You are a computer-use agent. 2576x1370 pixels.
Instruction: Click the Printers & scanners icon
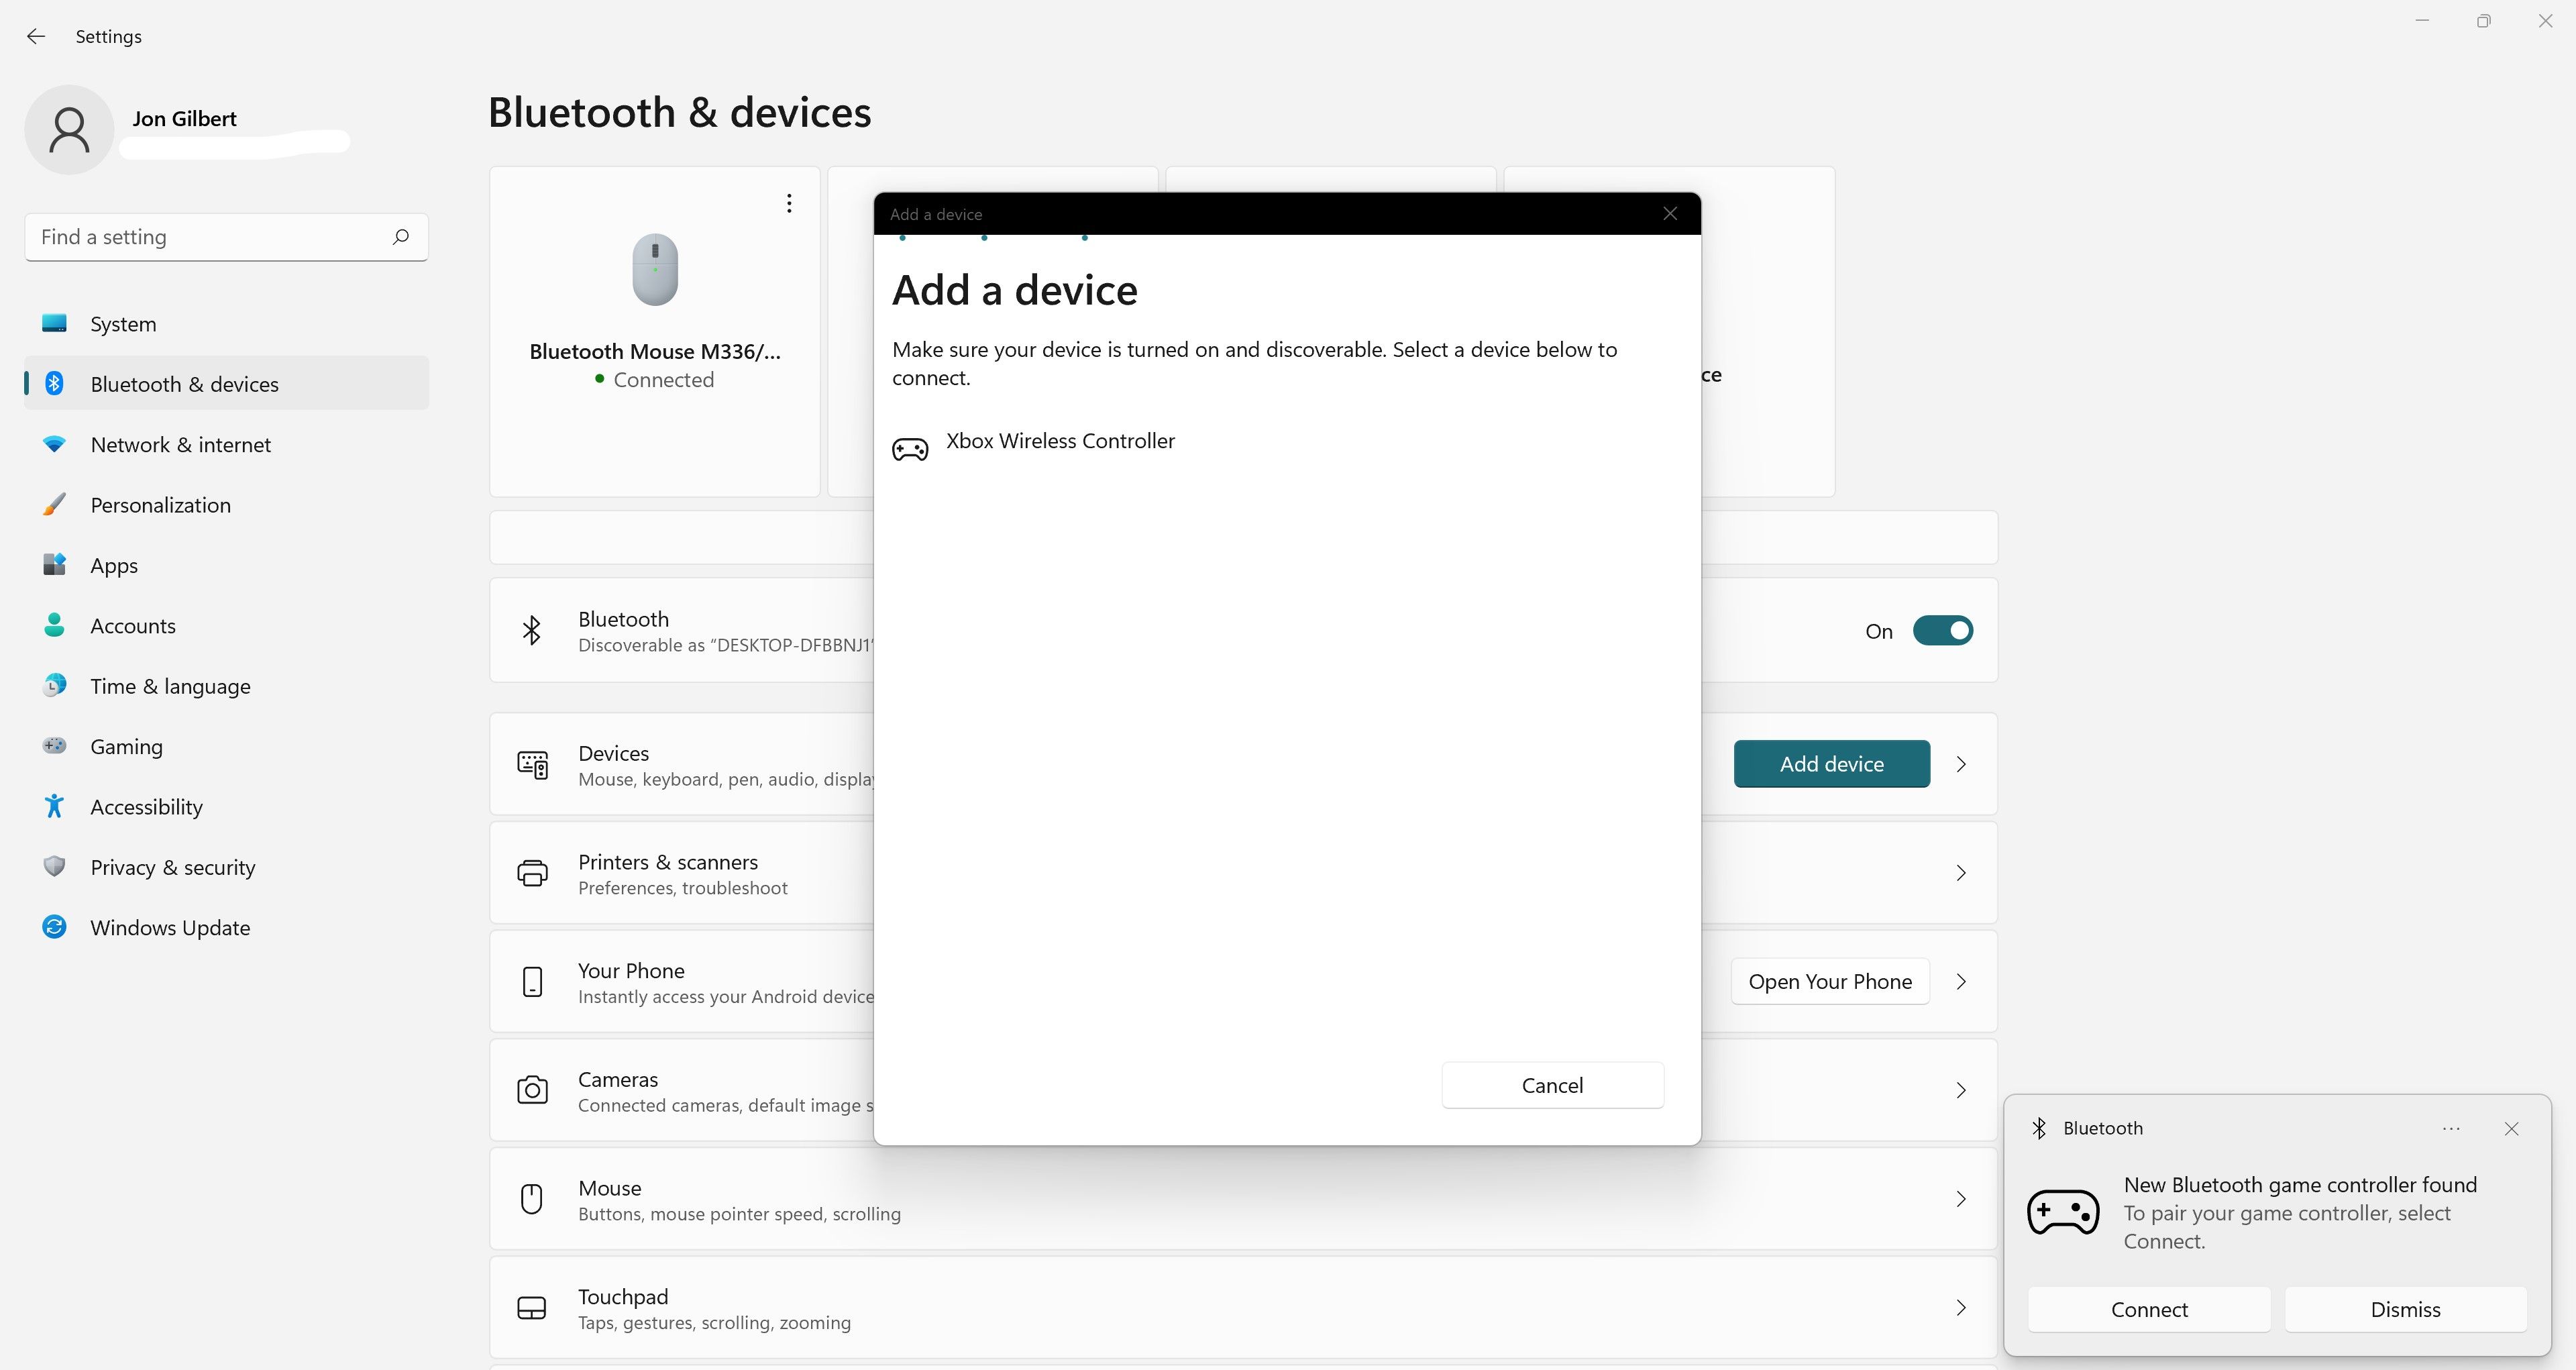[532, 873]
